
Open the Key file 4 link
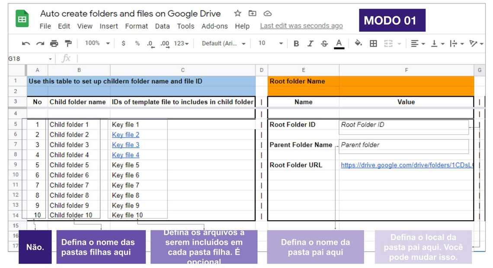coord(125,155)
